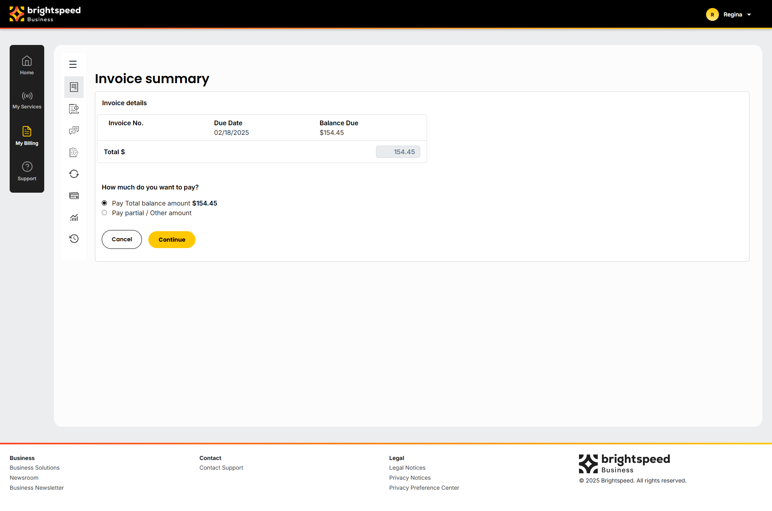Select Pay Total balance amount option
Screen dimensions: 772x511
(105, 203)
